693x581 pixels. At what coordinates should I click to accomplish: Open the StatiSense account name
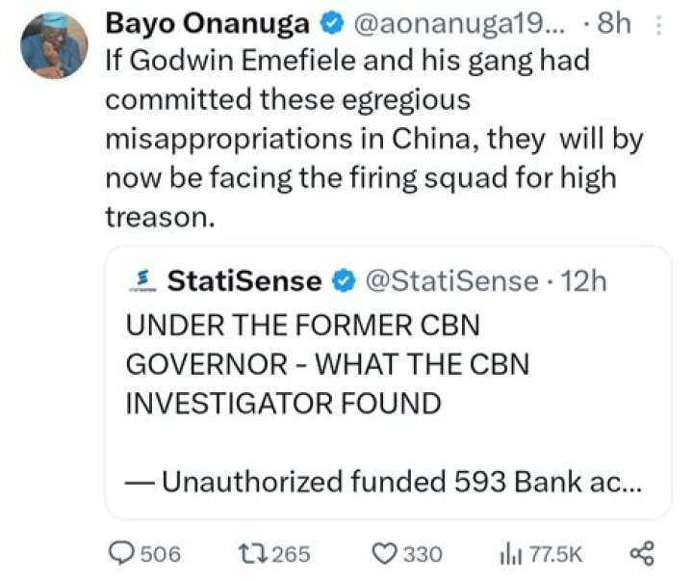pyautogui.click(x=244, y=280)
